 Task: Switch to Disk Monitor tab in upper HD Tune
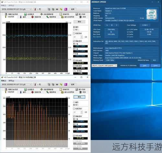click(29, 14)
